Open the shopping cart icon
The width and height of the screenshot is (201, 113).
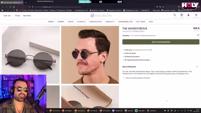pyautogui.click(x=196, y=15)
